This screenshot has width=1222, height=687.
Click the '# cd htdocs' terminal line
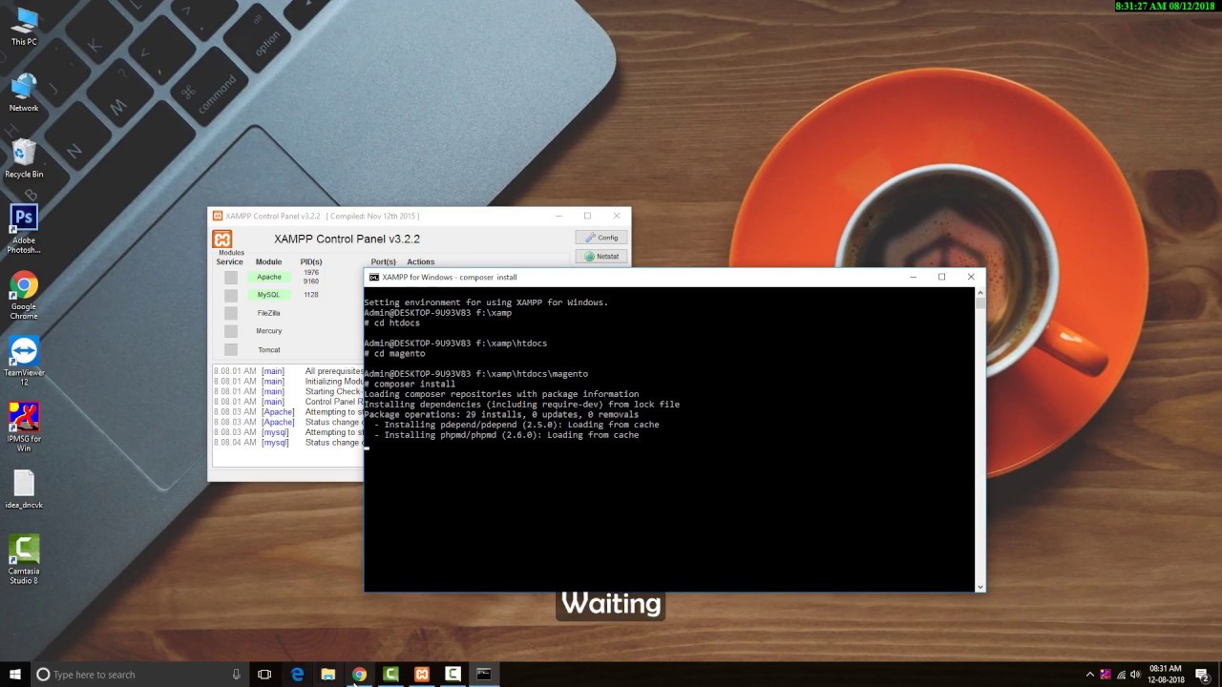click(x=391, y=323)
